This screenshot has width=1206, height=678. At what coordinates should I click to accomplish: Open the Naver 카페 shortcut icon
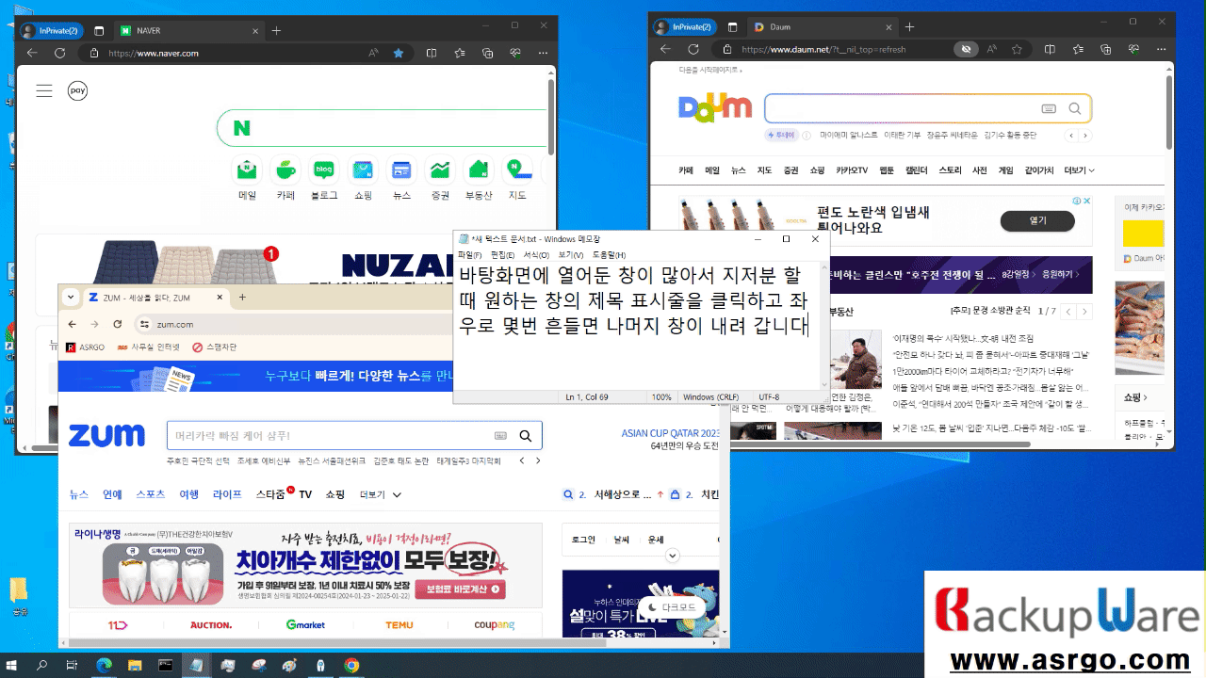tap(285, 170)
